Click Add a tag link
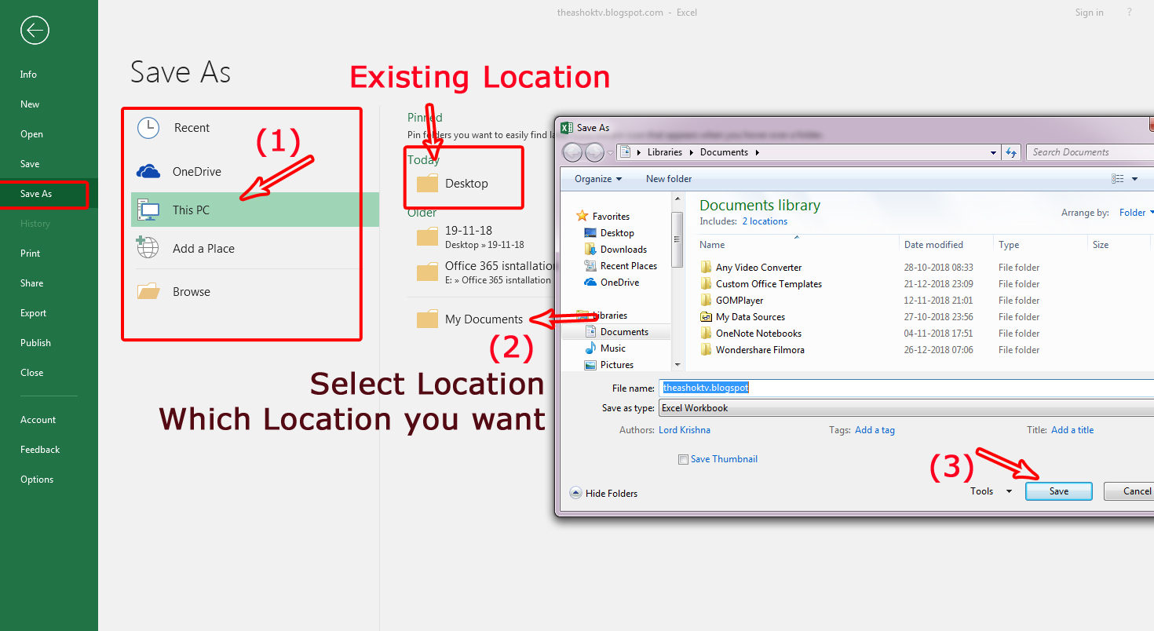The height and width of the screenshot is (631, 1154). (875, 430)
